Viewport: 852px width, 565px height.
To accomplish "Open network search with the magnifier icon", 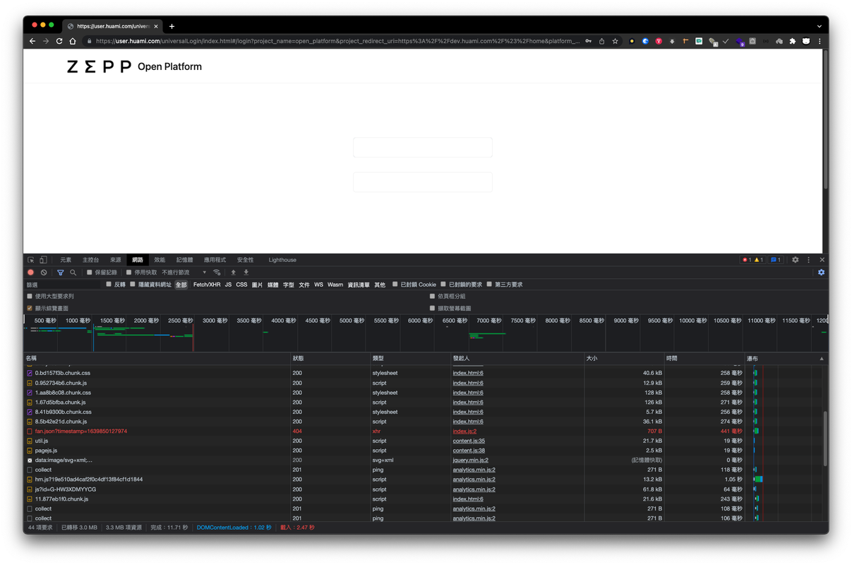I will click(73, 273).
